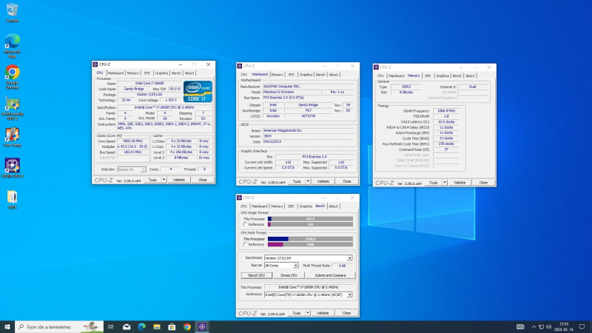
Task: Open Windows Start menu button
Action: [x=7, y=326]
